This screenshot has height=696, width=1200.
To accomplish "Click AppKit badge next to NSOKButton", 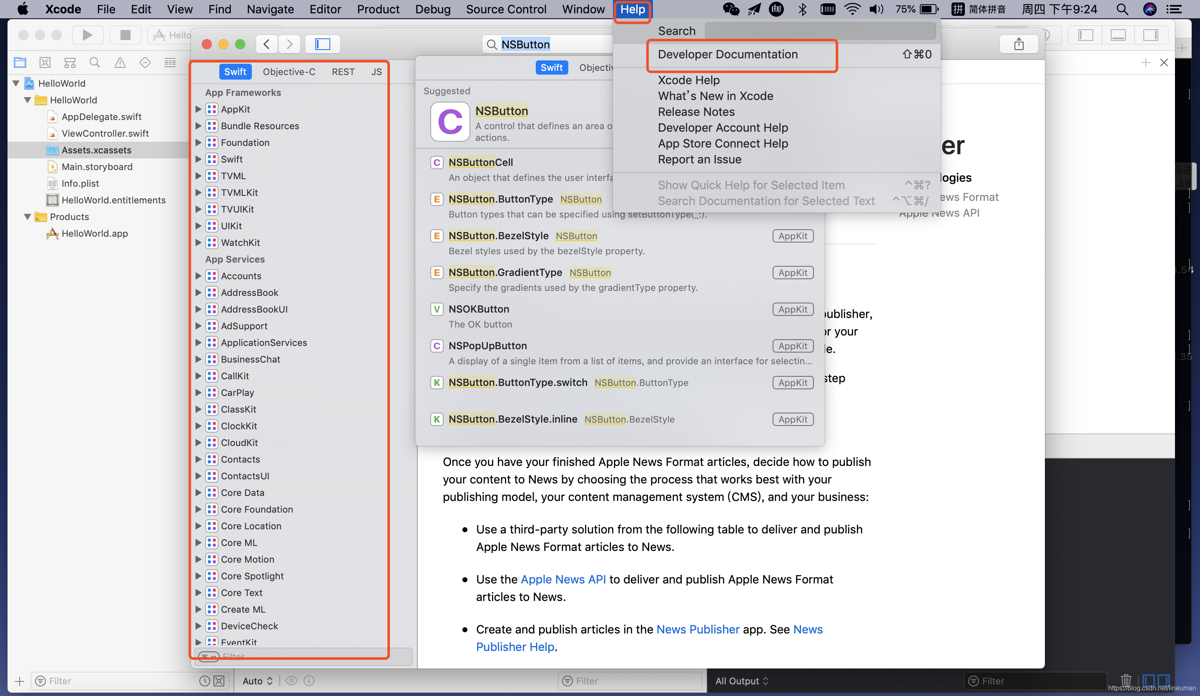I will (792, 309).
